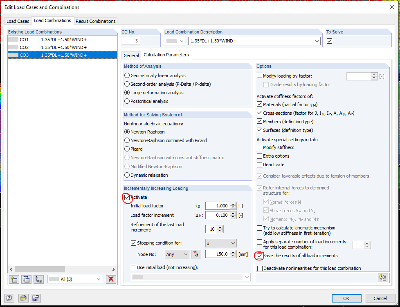Viewport: 400px width, 307px height.
Task: Adjust refinement of last load increment spinner
Action: click(x=220, y=229)
